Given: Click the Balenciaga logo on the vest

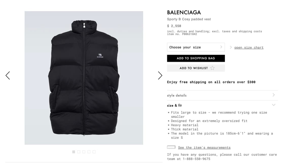Looking at the screenshot, I should [100, 56].
